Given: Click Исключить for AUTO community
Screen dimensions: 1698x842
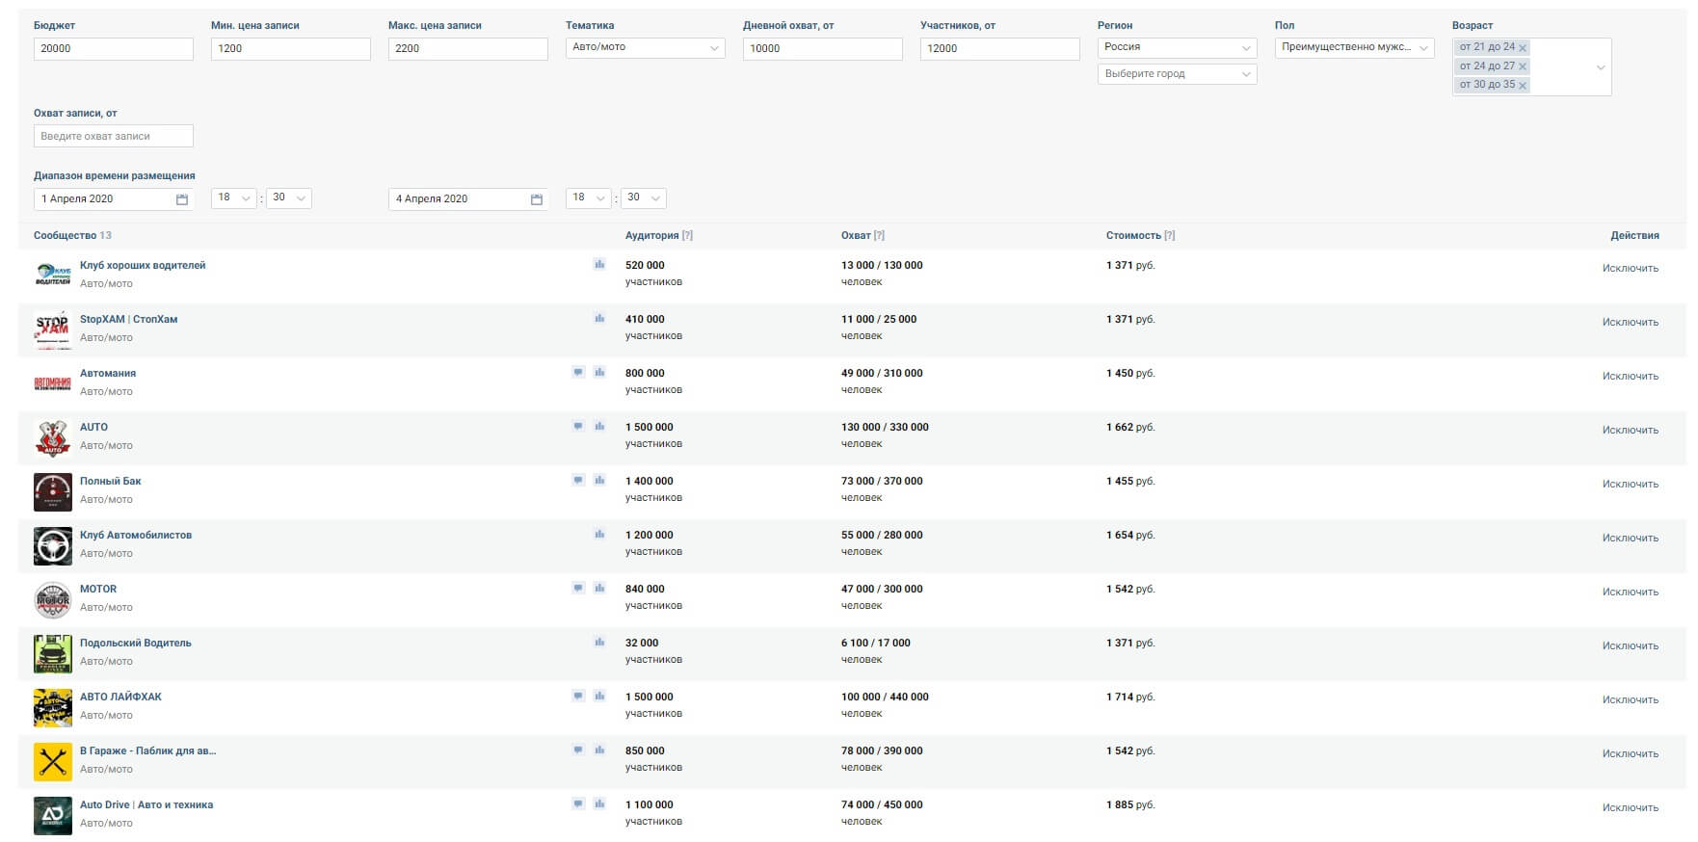Looking at the screenshot, I should click(1631, 431).
